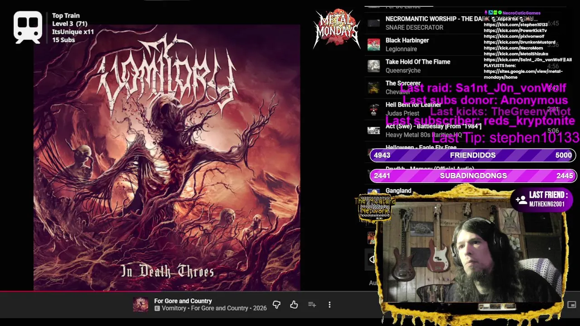580x326 pixels.
Task: Like the current song with thumbs up
Action: click(x=294, y=305)
